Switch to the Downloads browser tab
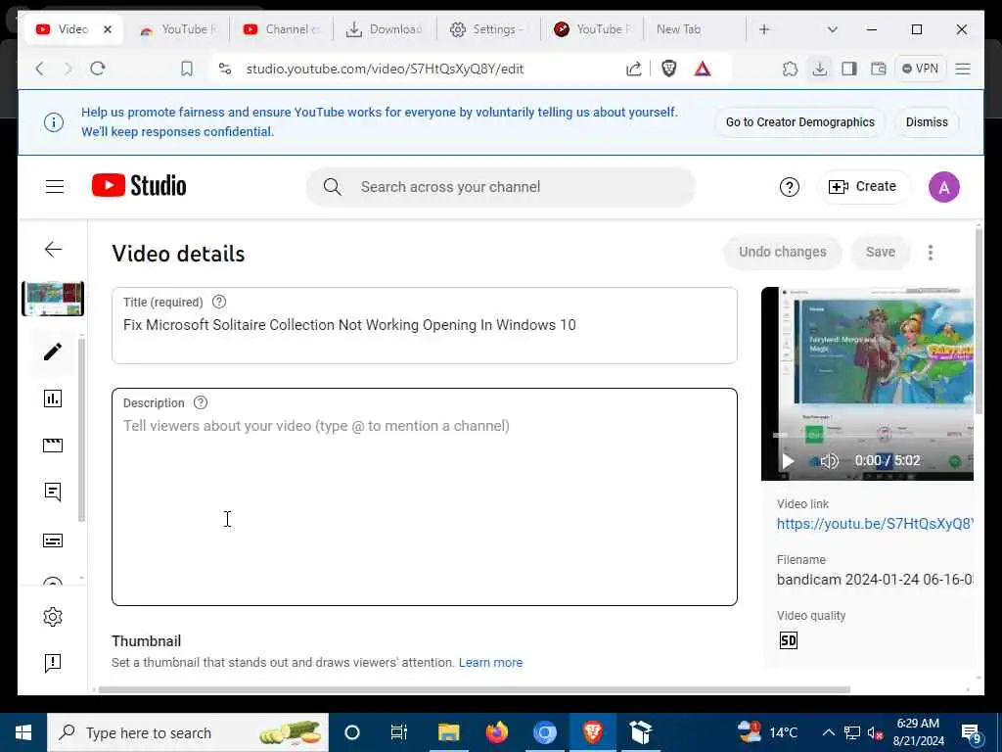 pyautogui.click(x=385, y=29)
